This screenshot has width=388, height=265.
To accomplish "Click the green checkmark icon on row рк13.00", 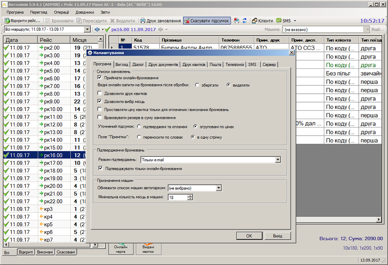I will [6, 132].
